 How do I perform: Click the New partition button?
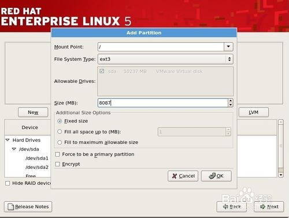click(x=33, y=112)
